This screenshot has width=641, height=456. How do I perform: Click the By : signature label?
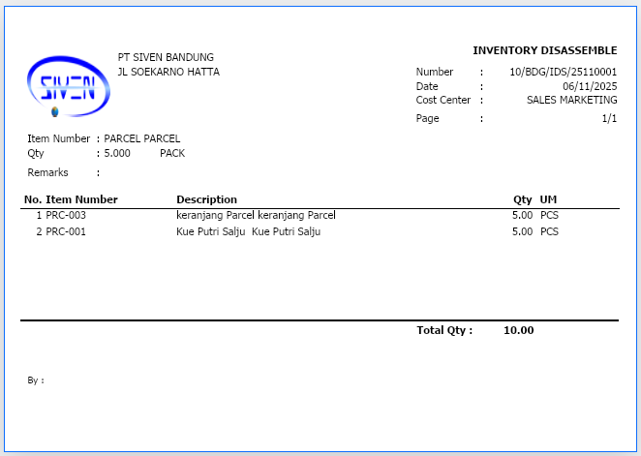click(x=36, y=380)
